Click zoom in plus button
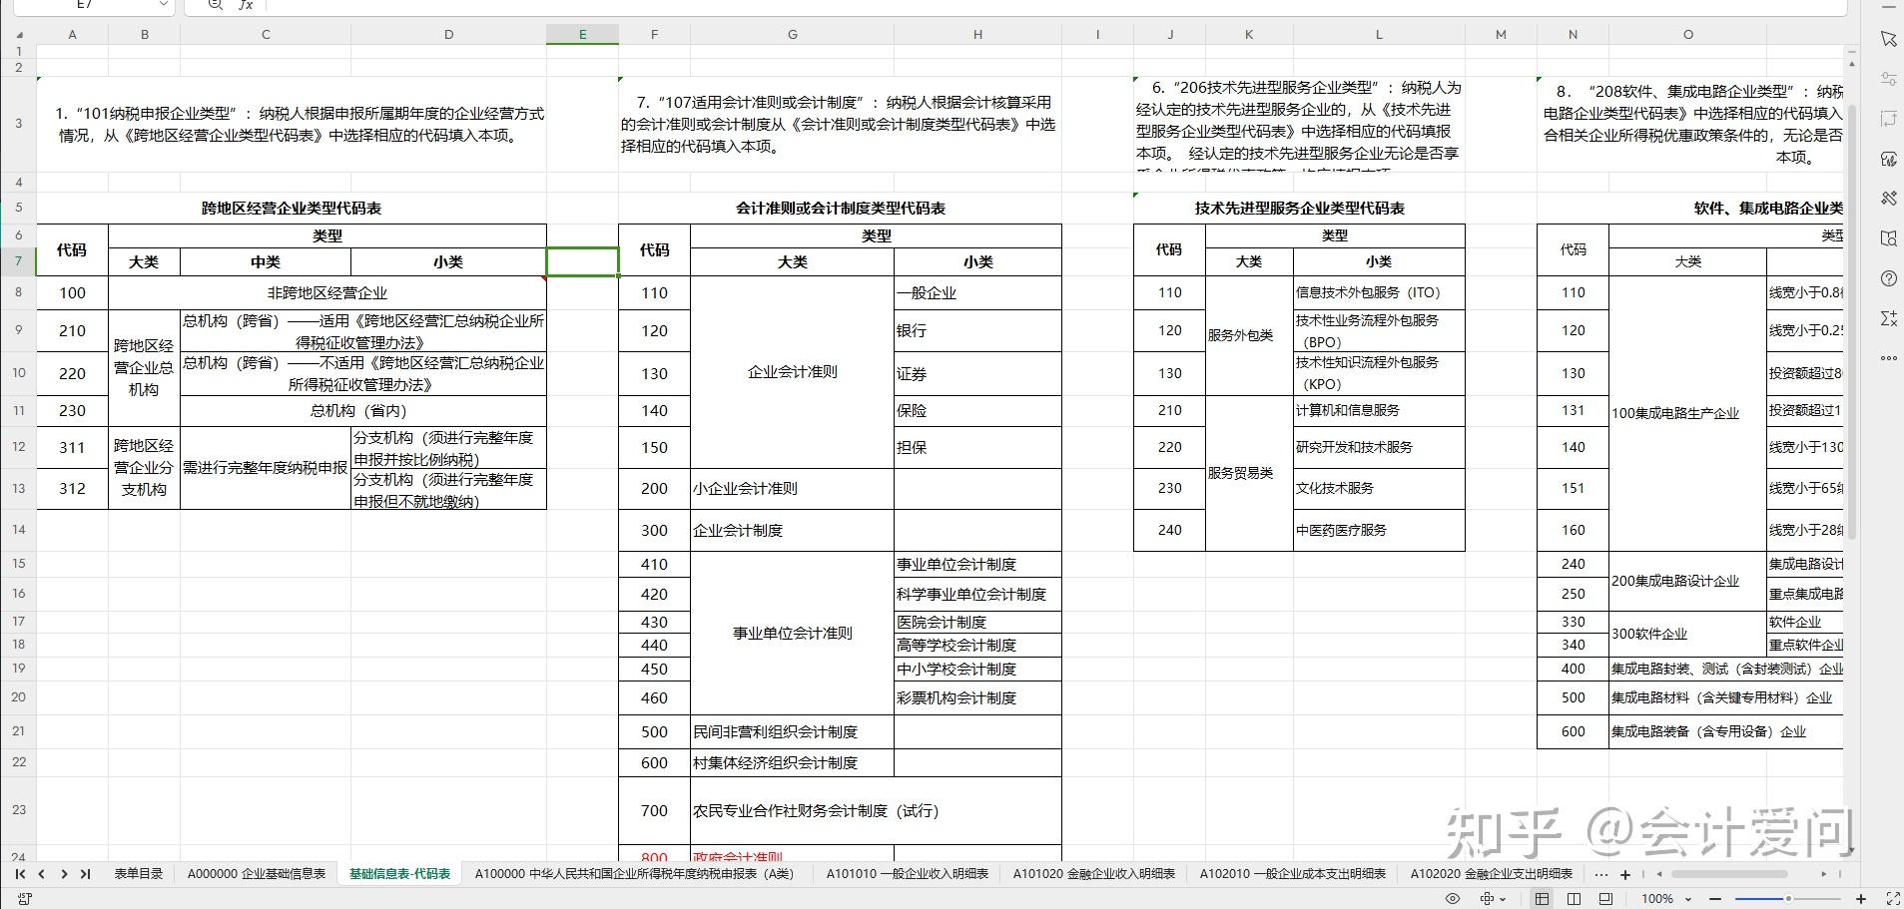 click(x=1861, y=899)
